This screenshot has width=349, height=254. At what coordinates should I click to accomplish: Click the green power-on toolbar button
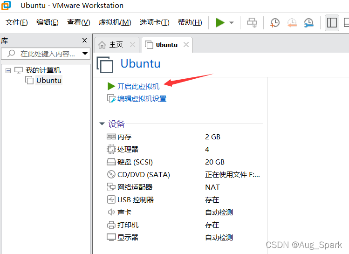click(x=220, y=22)
